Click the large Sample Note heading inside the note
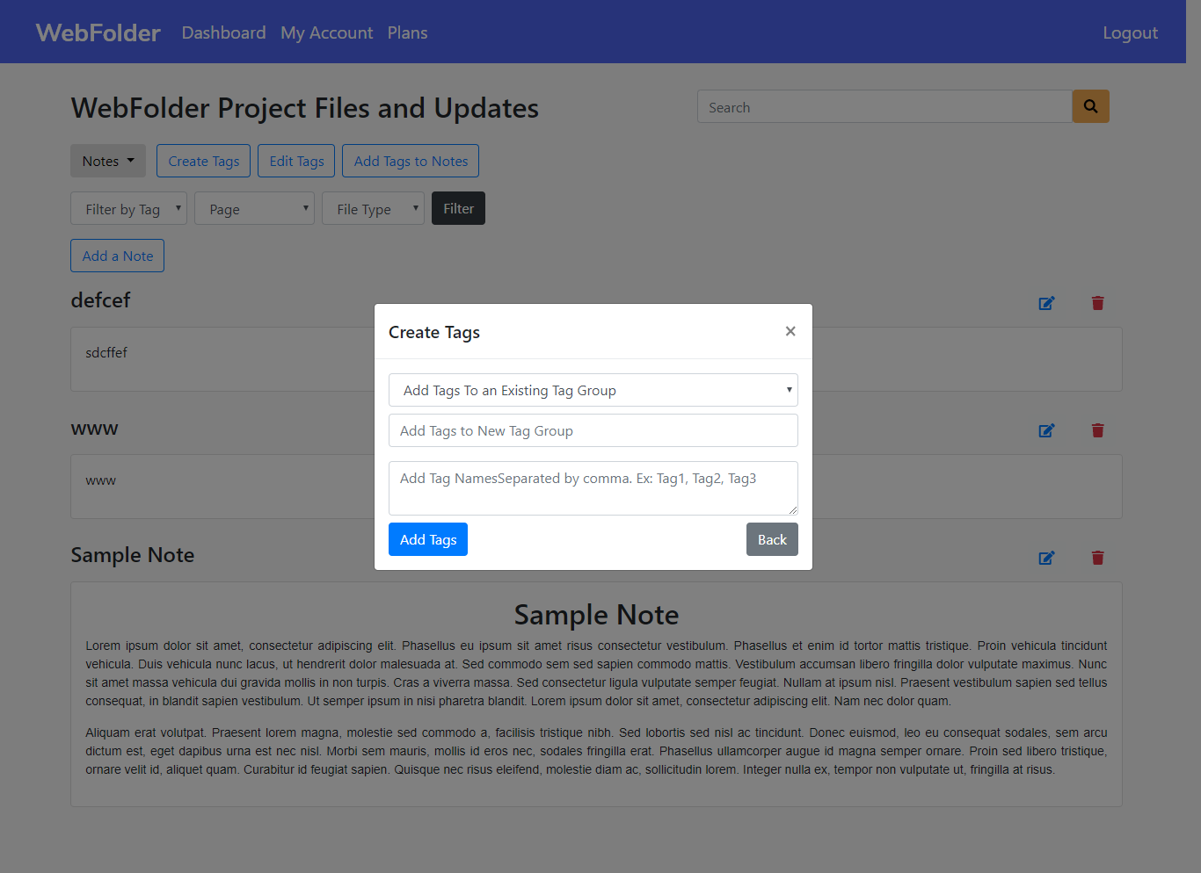Viewport: 1201px width, 873px height. (596, 615)
